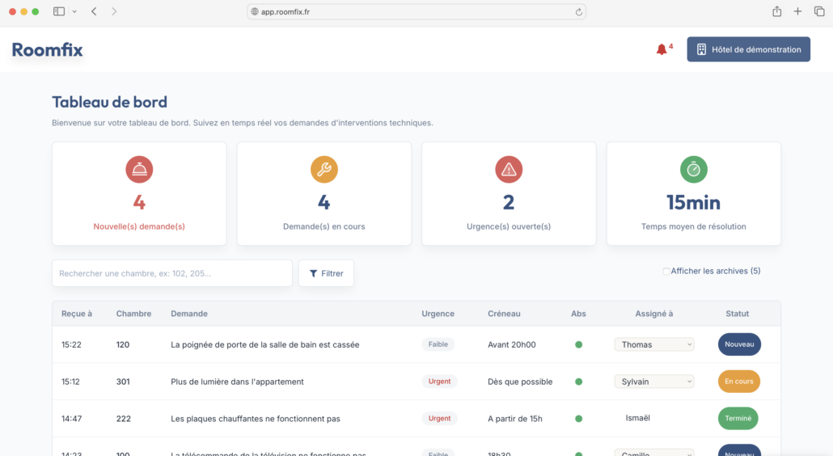
Task: Click the service bell new requests icon
Action: 139,169
